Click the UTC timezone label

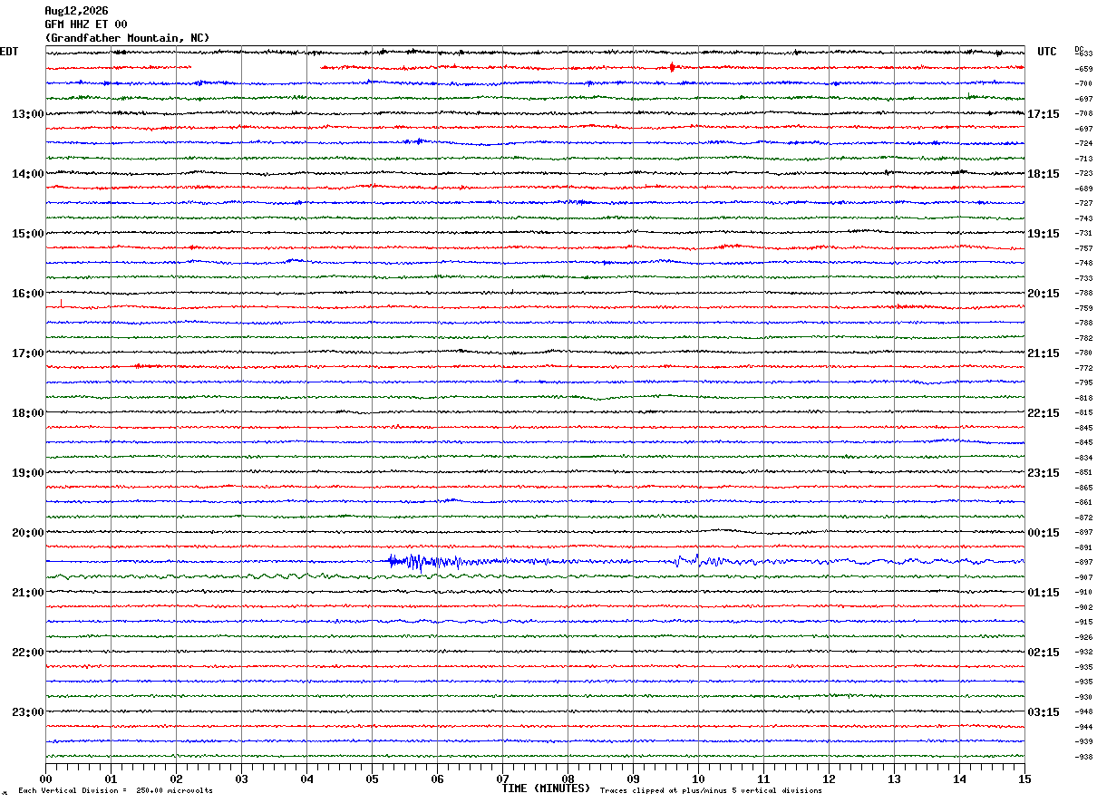(x=1047, y=52)
